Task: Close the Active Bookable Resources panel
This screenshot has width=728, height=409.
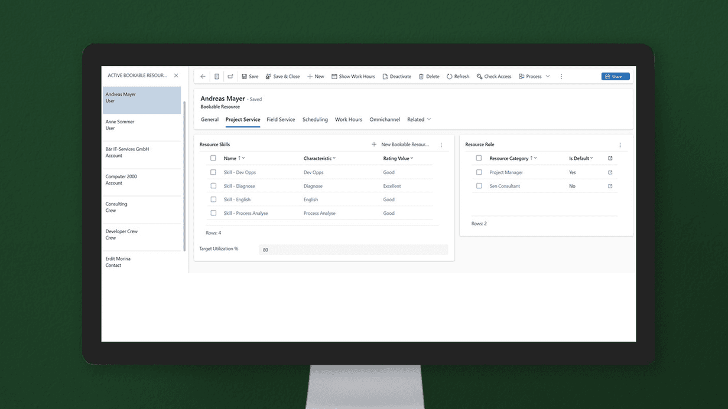Action: coord(176,76)
